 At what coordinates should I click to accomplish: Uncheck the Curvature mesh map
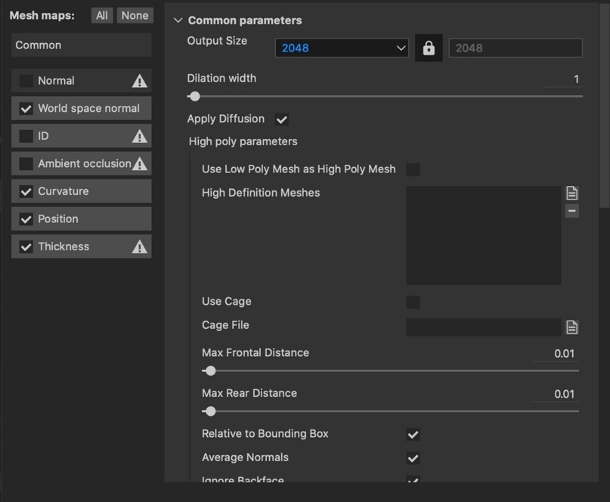[26, 192]
